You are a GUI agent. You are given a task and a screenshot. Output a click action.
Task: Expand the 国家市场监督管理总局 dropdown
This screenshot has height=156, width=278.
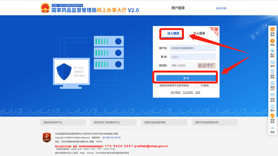pos(215,122)
